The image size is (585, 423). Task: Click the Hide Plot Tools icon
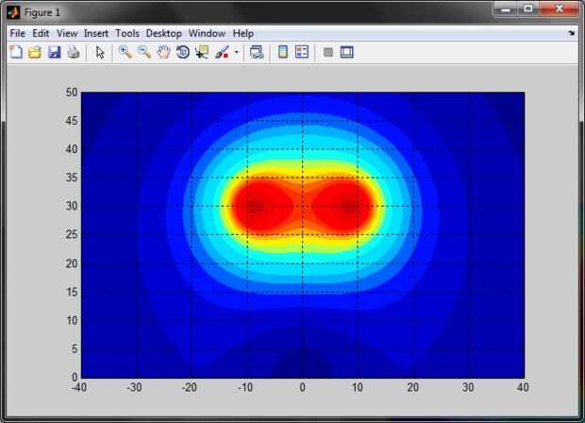(328, 52)
